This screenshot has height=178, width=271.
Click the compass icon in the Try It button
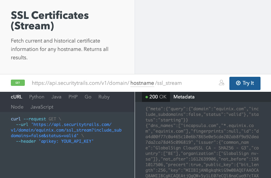click(x=238, y=83)
